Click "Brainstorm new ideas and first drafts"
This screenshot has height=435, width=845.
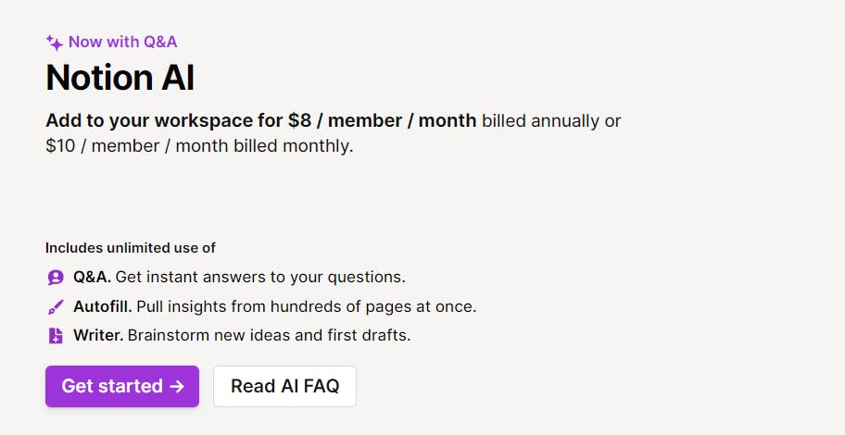click(269, 335)
